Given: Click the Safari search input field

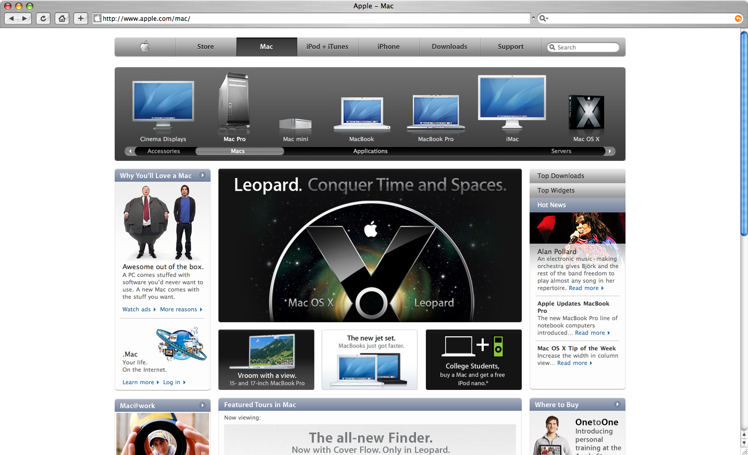Looking at the screenshot, I should click(x=641, y=18).
